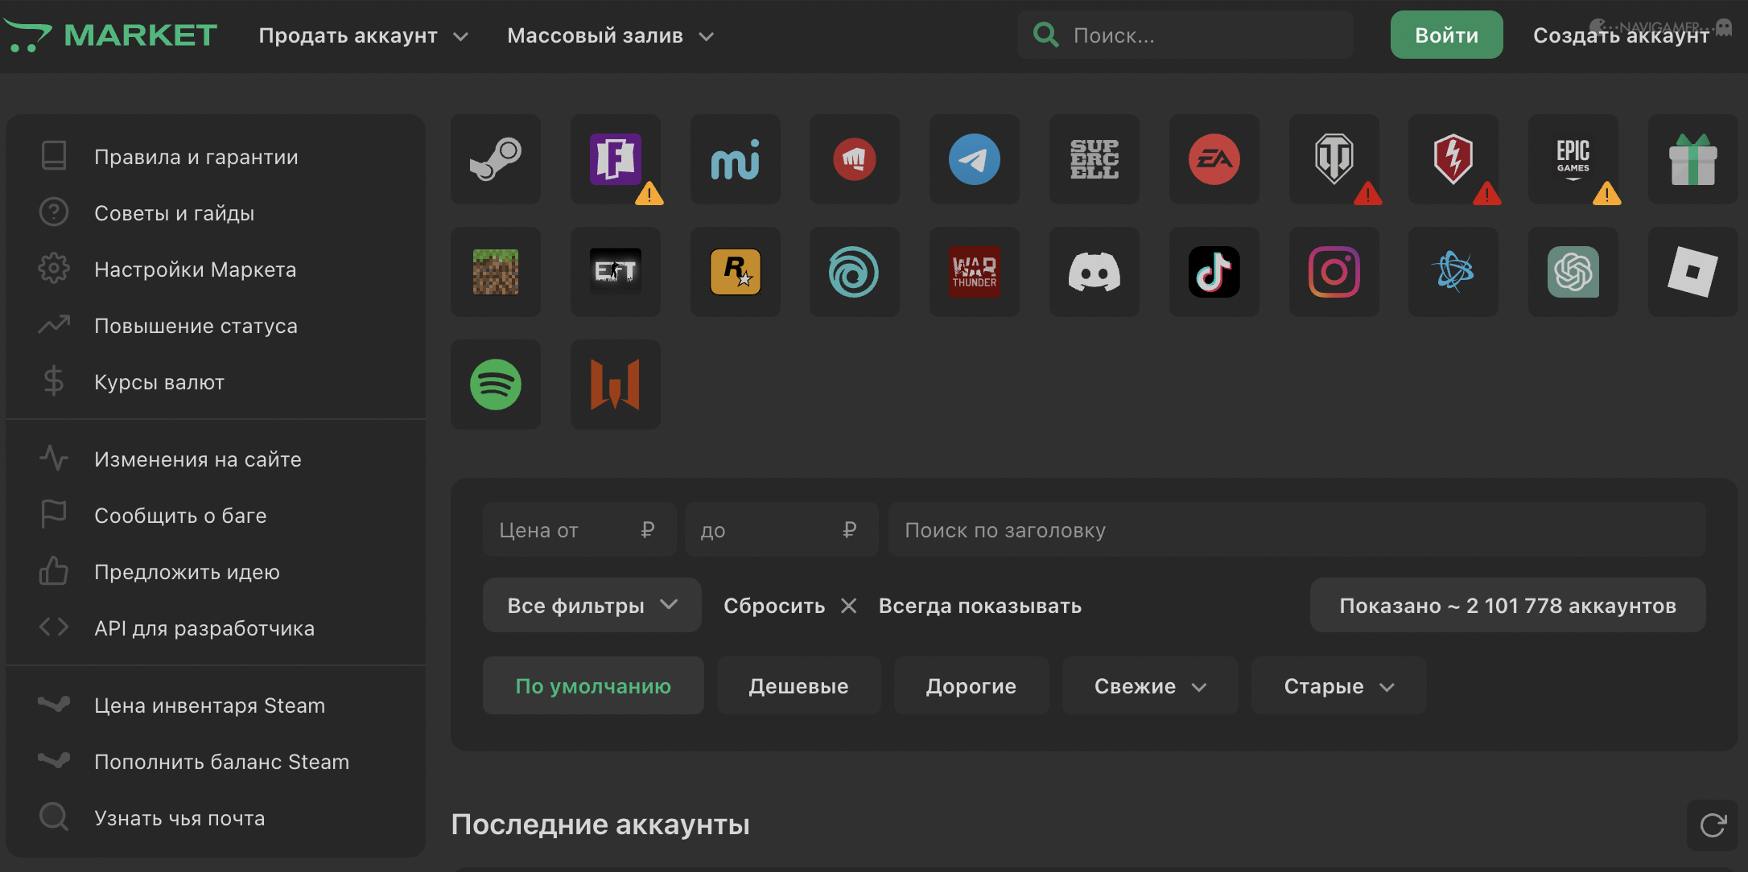Select the ChatGPT accounts icon
This screenshot has width=1748, height=872.
click(1573, 272)
